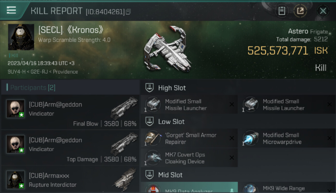Collapse the Low Slot section header
The width and height of the screenshot is (336, 193).
pyautogui.click(x=238, y=121)
